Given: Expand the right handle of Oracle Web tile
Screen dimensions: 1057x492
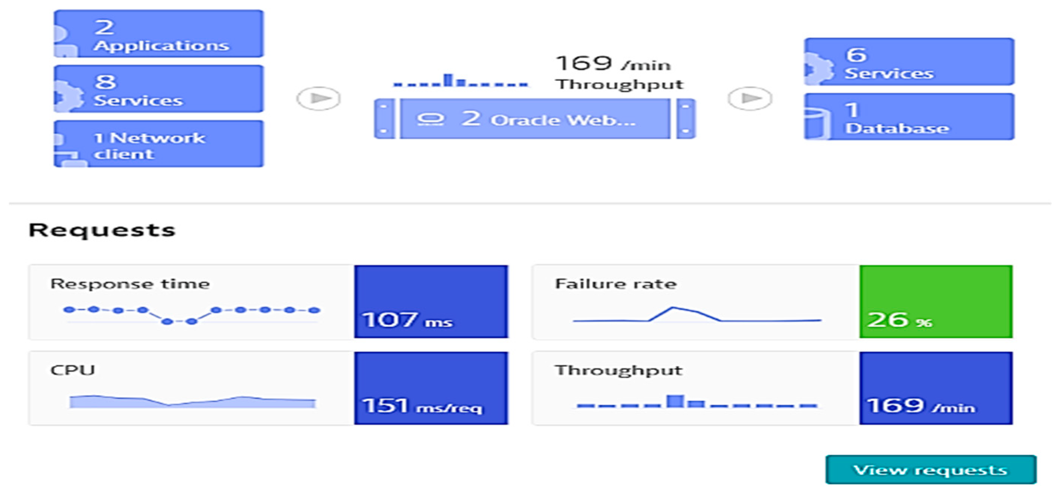Looking at the screenshot, I should [x=686, y=119].
